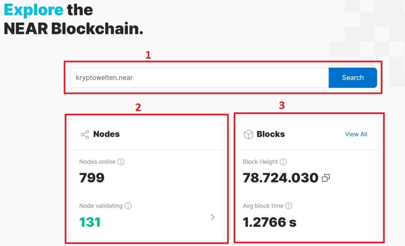
Task: Click the Explore the NEAR Blockchain heading
Action: click(x=73, y=19)
